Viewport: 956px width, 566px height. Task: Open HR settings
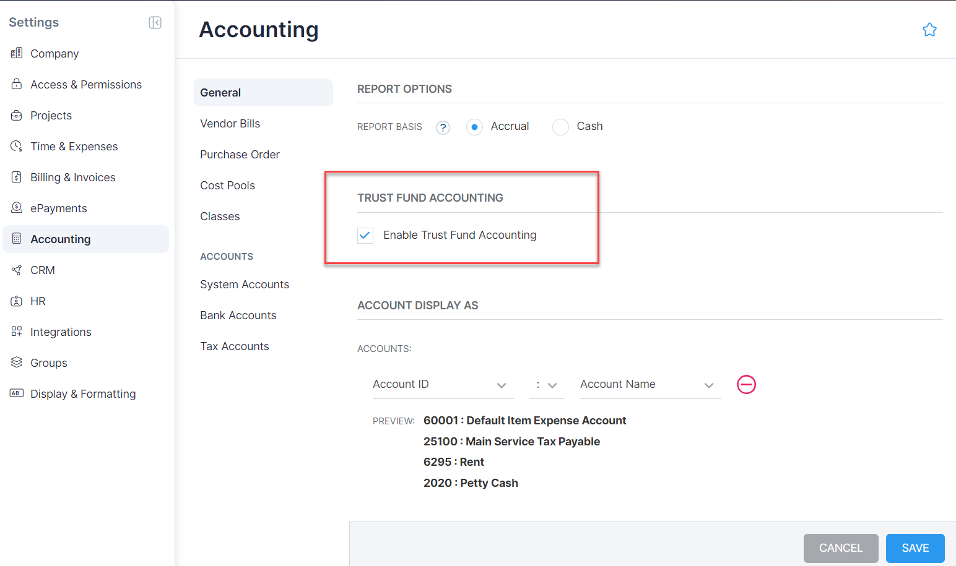[38, 301]
